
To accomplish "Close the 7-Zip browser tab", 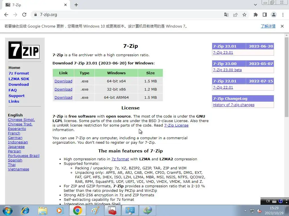I will click(x=65, y=5).
